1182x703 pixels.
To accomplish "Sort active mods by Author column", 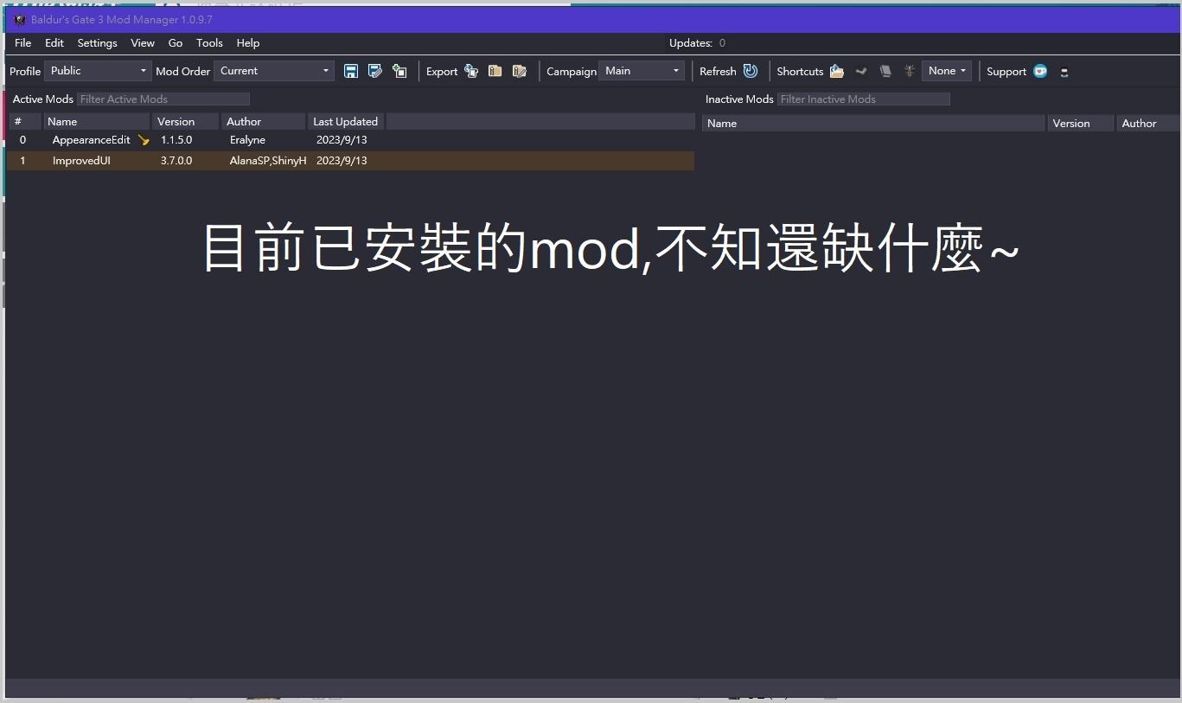I will coord(264,122).
